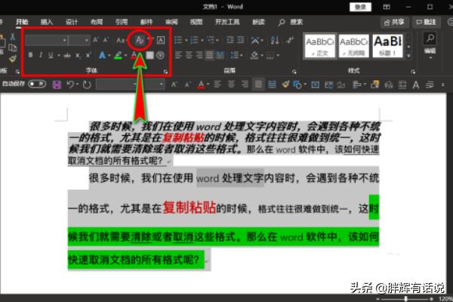
Task: Expand the Styles gallery More arrow
Action: 408,55
